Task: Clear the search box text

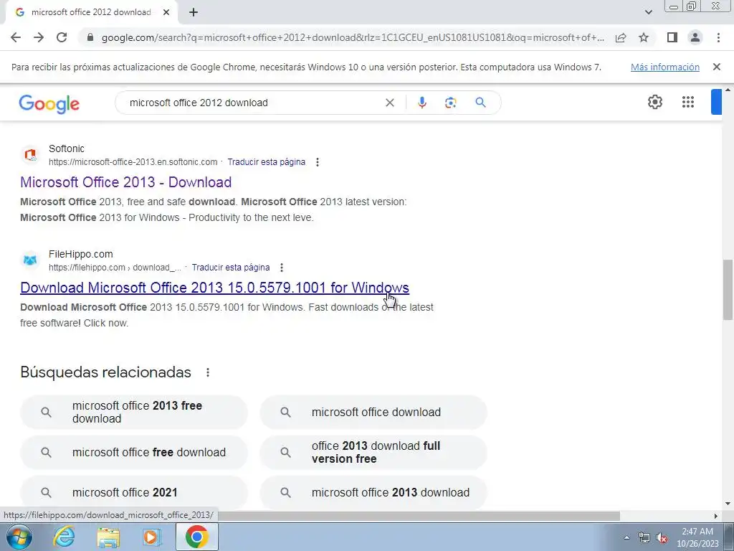Action: (x=389, y=103)
